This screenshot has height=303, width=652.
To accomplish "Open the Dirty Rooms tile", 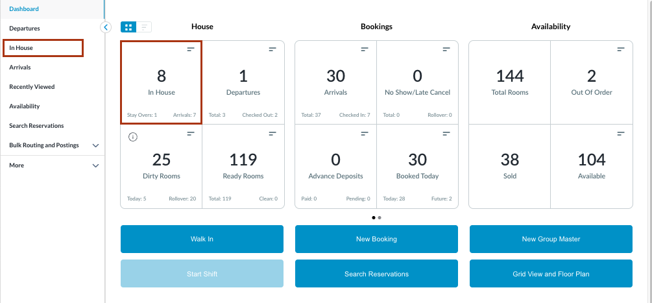I will coord(161,166).
